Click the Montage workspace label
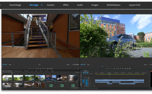This screenshot has height=94, width=152. coord(34,5)
